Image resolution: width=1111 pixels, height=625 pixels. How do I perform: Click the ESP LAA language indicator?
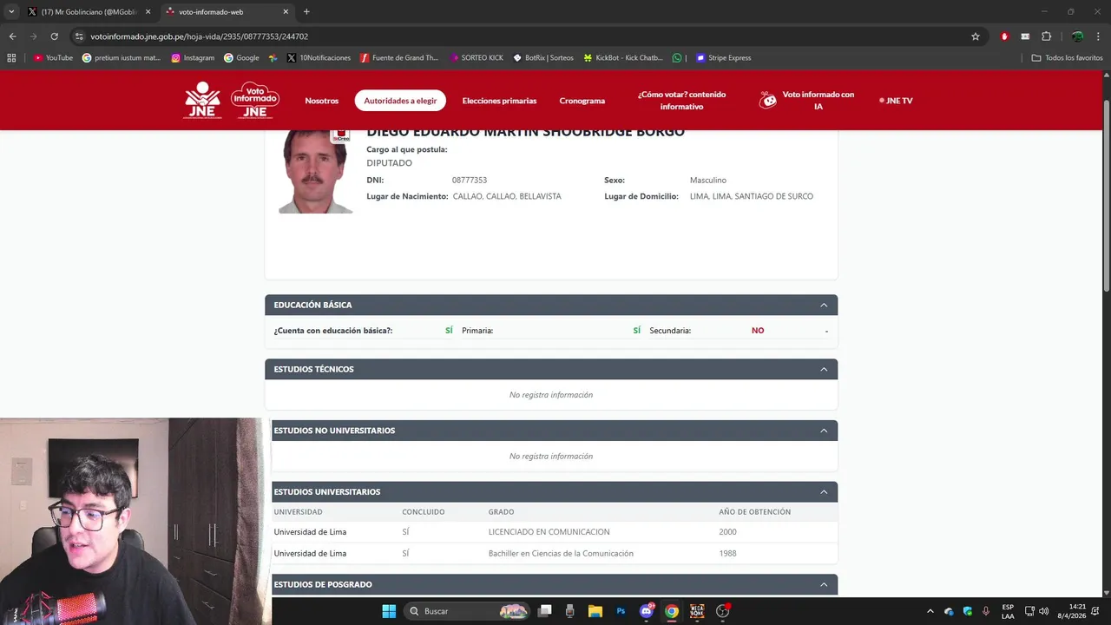click(x=1008, y=611)
